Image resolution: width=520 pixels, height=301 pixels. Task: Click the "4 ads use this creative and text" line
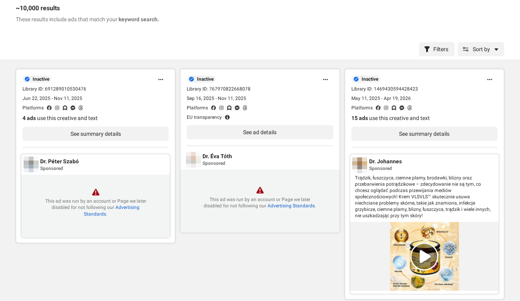tap(60, 118)
